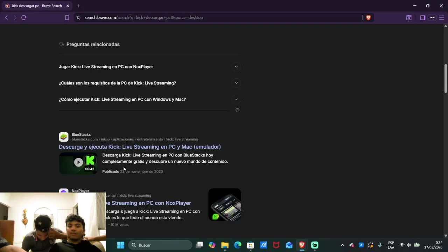Show hidden system tray icons
The image size is (448, 252).
[x=342, y=245]
